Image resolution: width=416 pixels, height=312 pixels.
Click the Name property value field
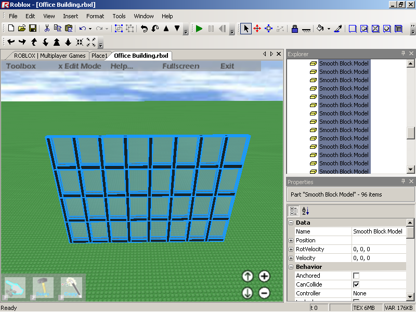(378, 231)
